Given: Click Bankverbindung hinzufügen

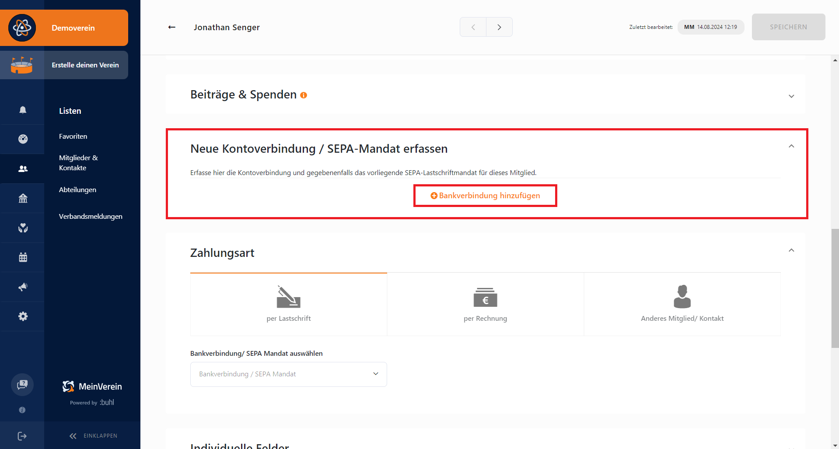Looking at the screenshot, I should (x=485, y=196).
